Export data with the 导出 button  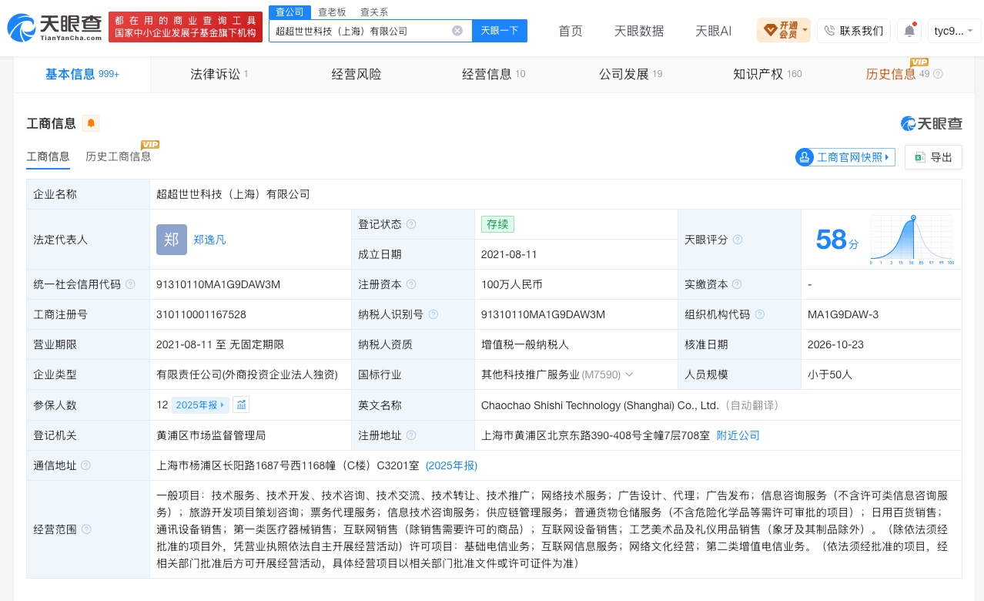click(x=933, y=157)
